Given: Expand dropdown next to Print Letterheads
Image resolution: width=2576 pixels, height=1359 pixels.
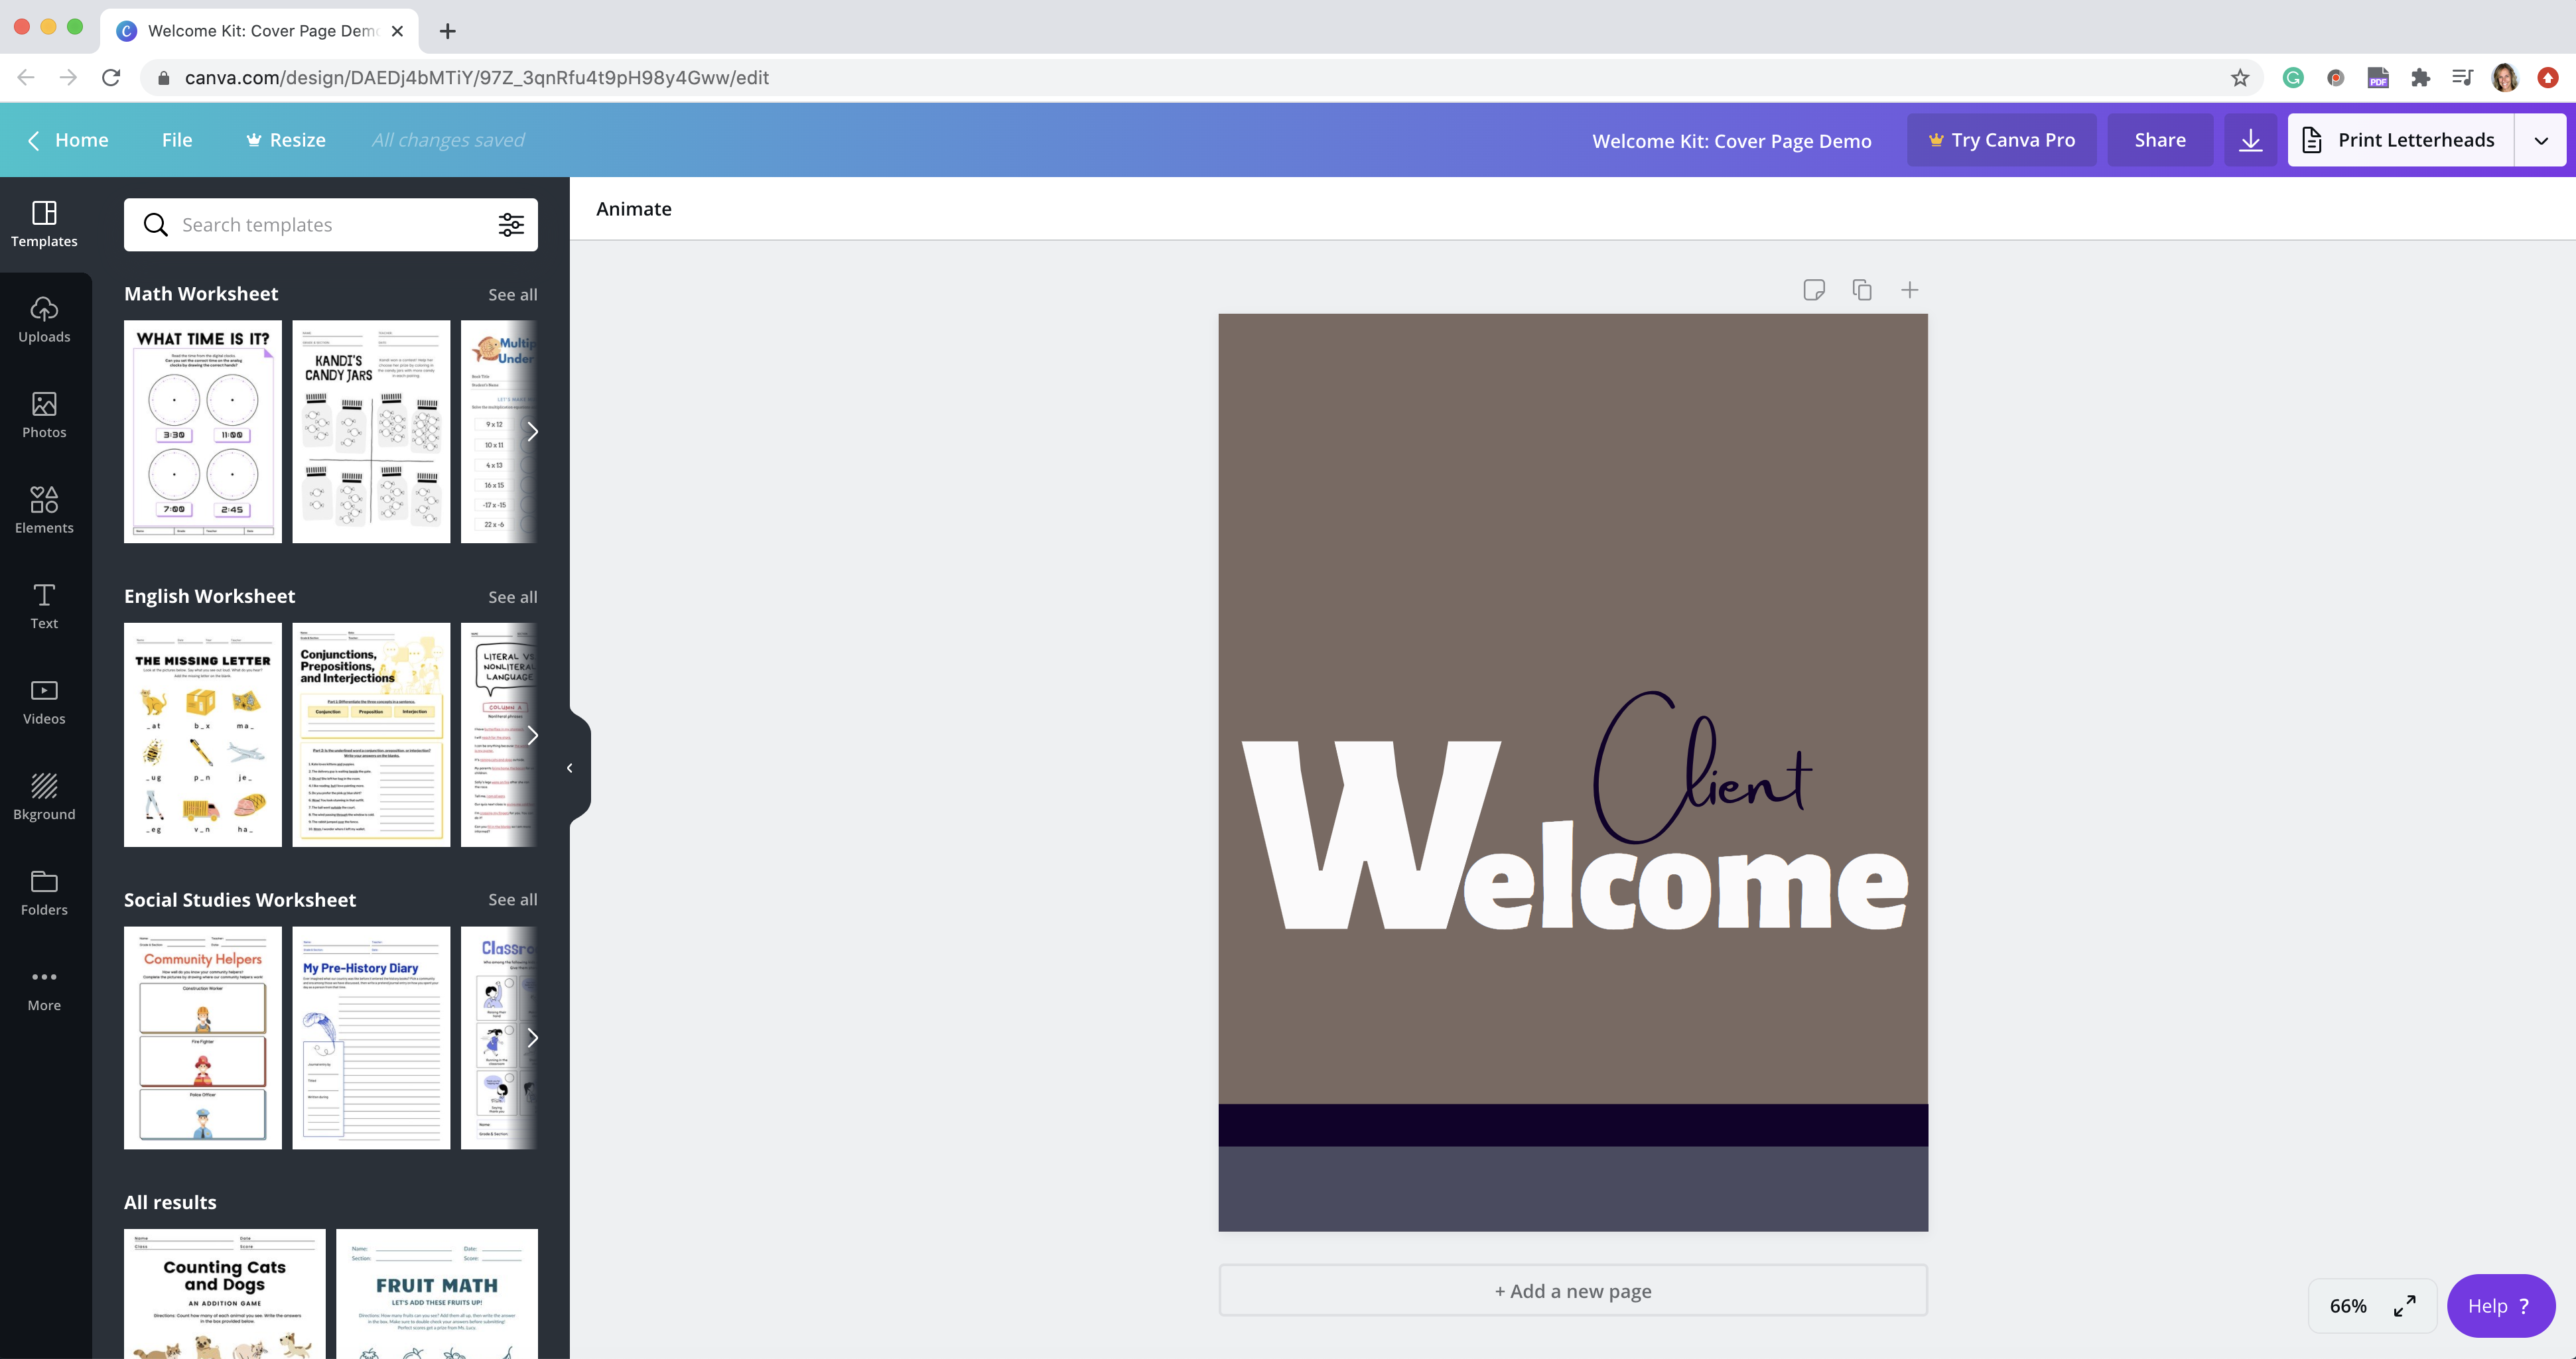Looking at the screenshot, I should [2540, 140].
